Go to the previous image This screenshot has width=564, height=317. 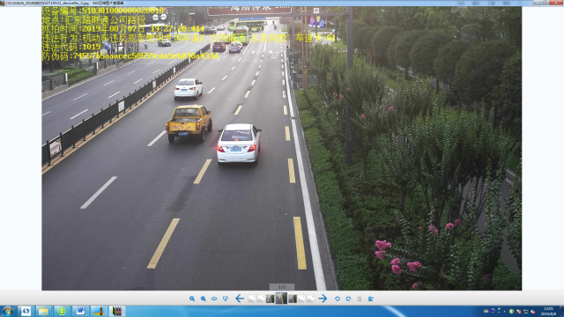tap(240, 299)
